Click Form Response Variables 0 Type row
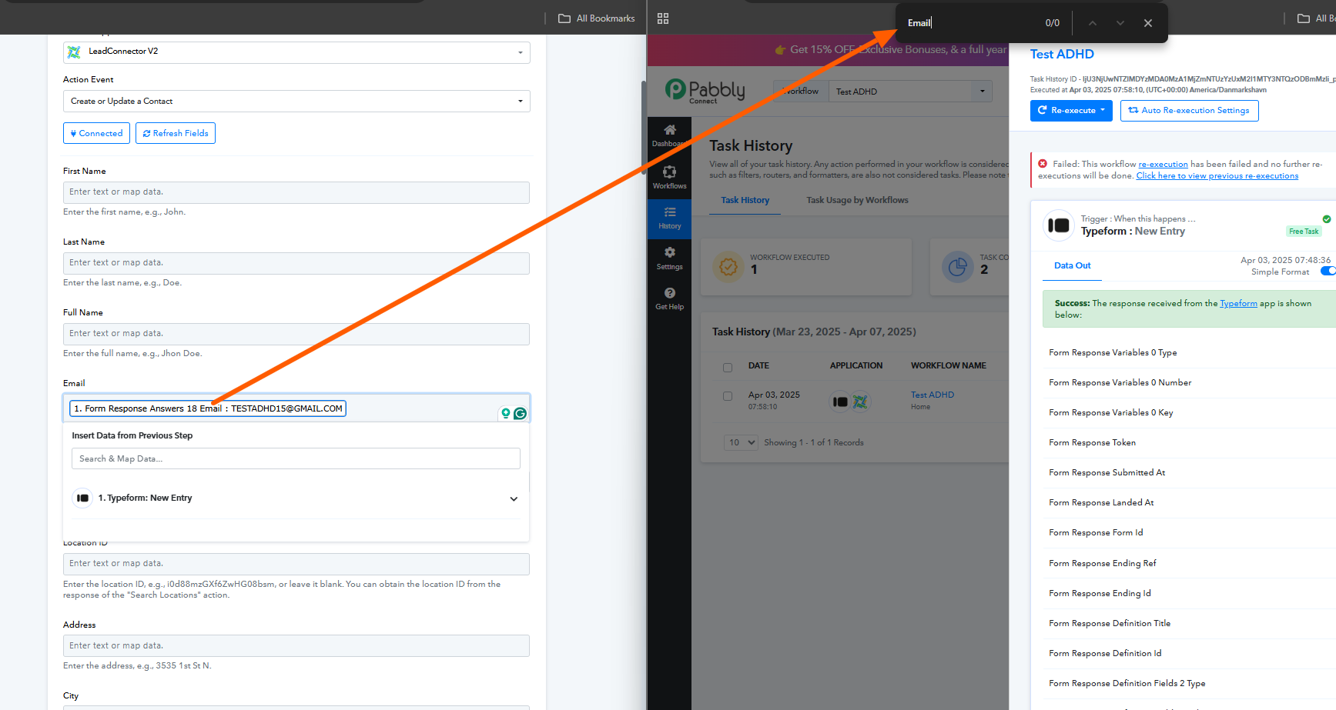The height and width of the screenshot is (710, 1336). point(1191,353)
